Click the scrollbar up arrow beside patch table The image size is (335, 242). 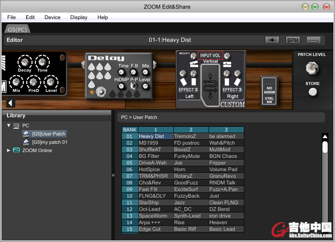pyautogui.click(x=325, y=136)
